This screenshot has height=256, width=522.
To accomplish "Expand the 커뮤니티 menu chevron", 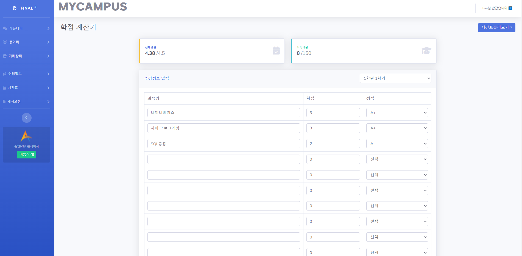I will point(48,28).
